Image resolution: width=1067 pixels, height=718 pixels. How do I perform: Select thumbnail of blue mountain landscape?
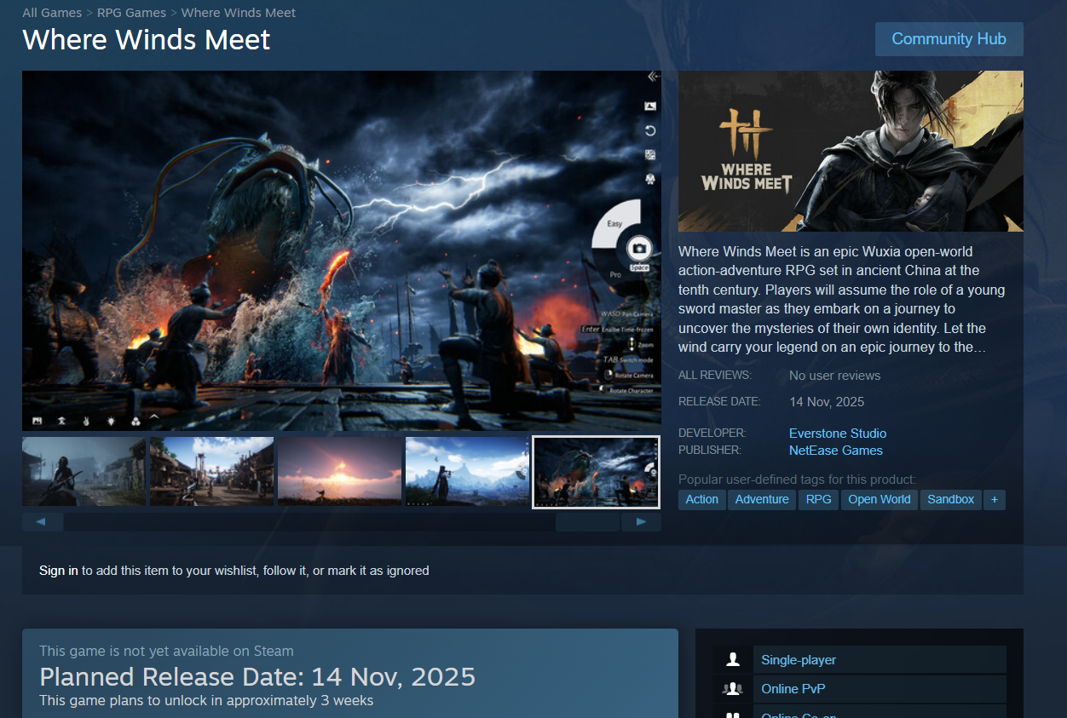click(x=467, y=472)
